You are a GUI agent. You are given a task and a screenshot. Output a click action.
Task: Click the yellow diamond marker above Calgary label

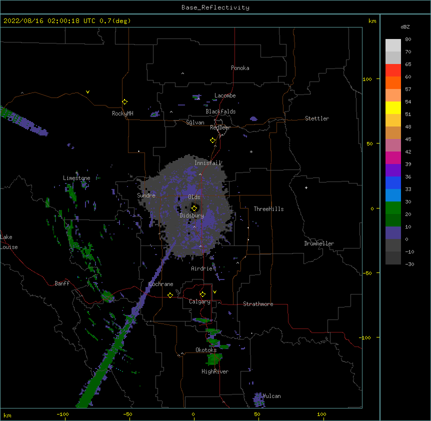[202, 294]
